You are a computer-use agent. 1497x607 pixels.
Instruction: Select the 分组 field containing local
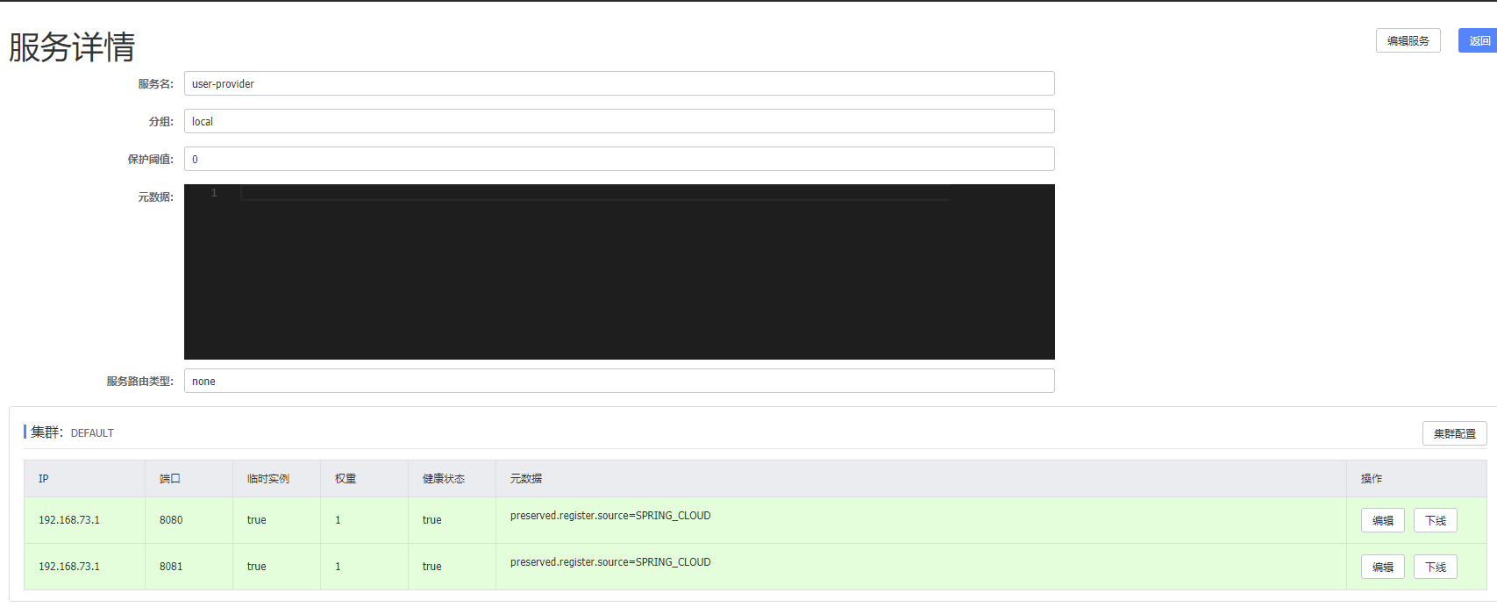[619, 121]
